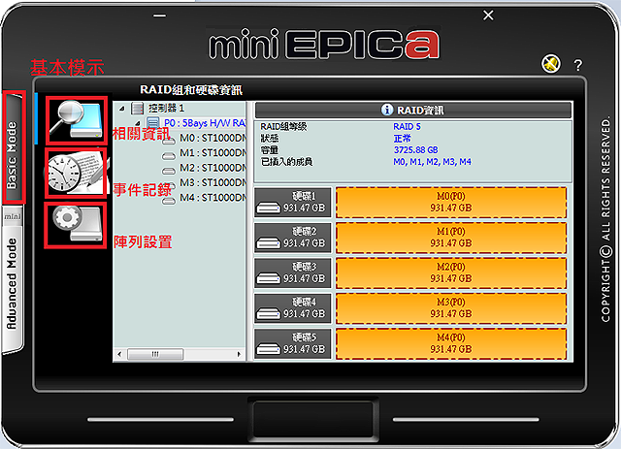
Task: Click the tree scrollbar left arrow
Action: pyautogui.click(x=119, y=354)
